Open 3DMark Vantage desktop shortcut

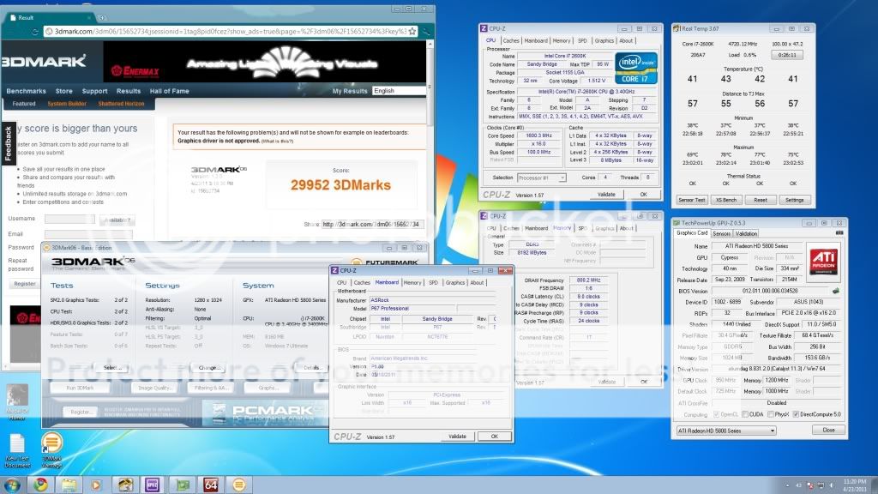tap(51, 446)
